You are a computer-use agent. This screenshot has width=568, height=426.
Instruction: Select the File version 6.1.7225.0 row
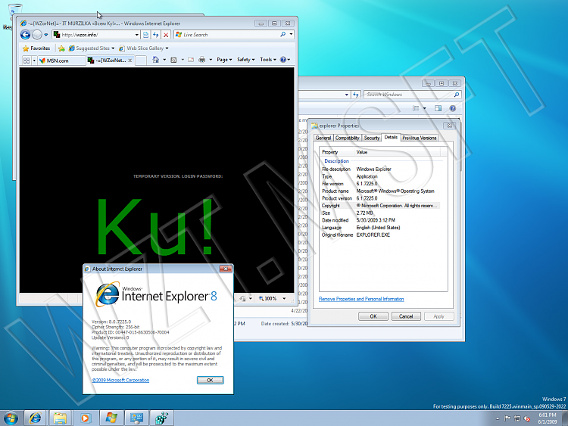[380, 184]
